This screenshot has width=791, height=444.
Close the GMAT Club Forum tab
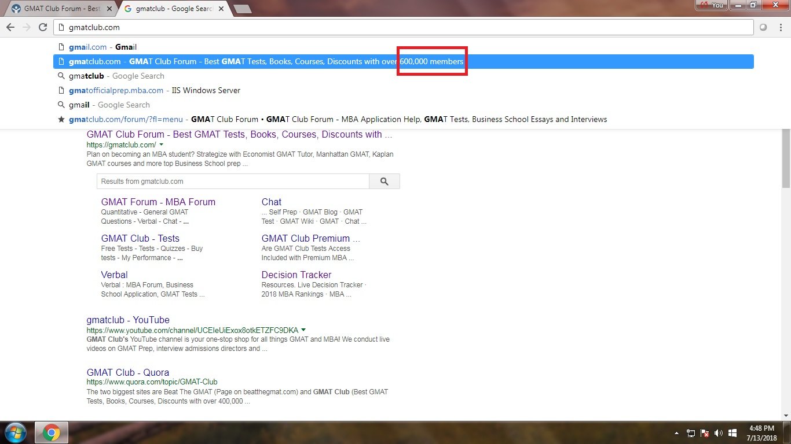click(x=109, y=9)
